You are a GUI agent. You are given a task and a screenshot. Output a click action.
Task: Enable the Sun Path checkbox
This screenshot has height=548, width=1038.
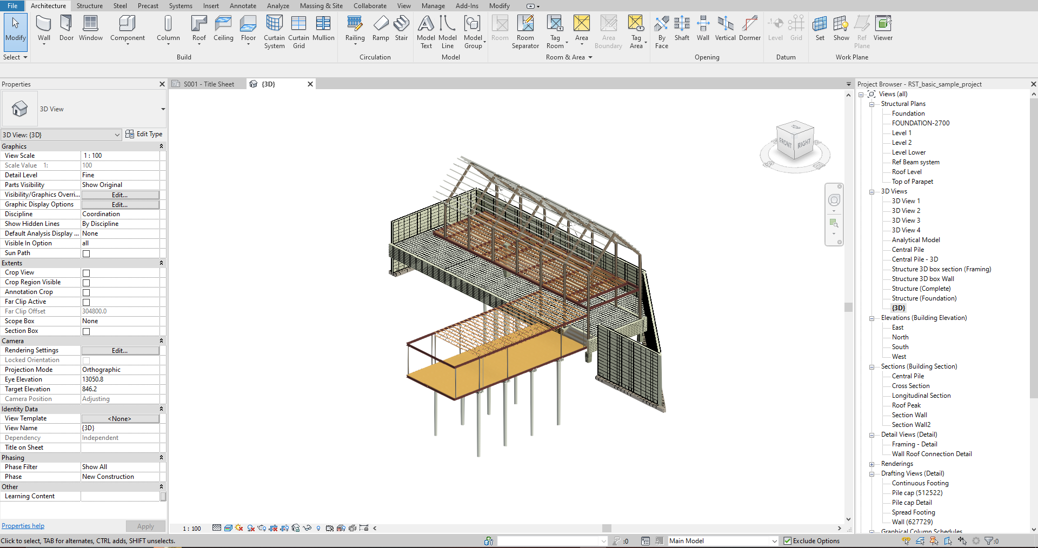(86, 253)
